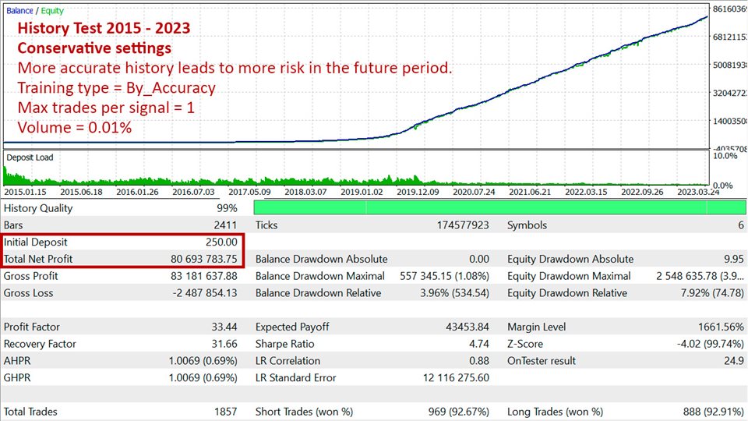Click the Total Net Profit label
This screenshot has width=748, height=421.
(38, 259)
